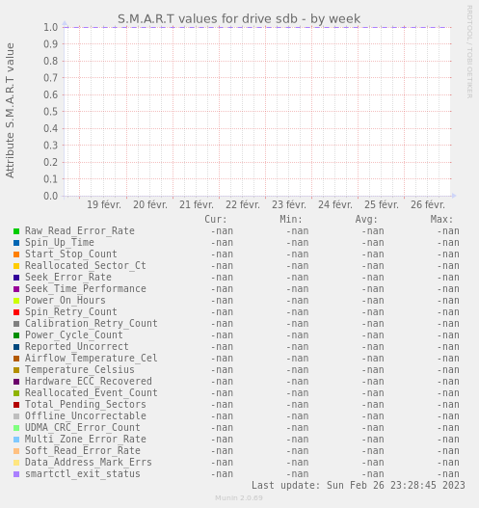Click the dark blue Seek_Error_Rate swatch

click(16, 278)
